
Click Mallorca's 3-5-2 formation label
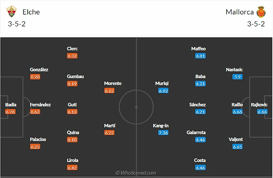(x=256, y=24)
